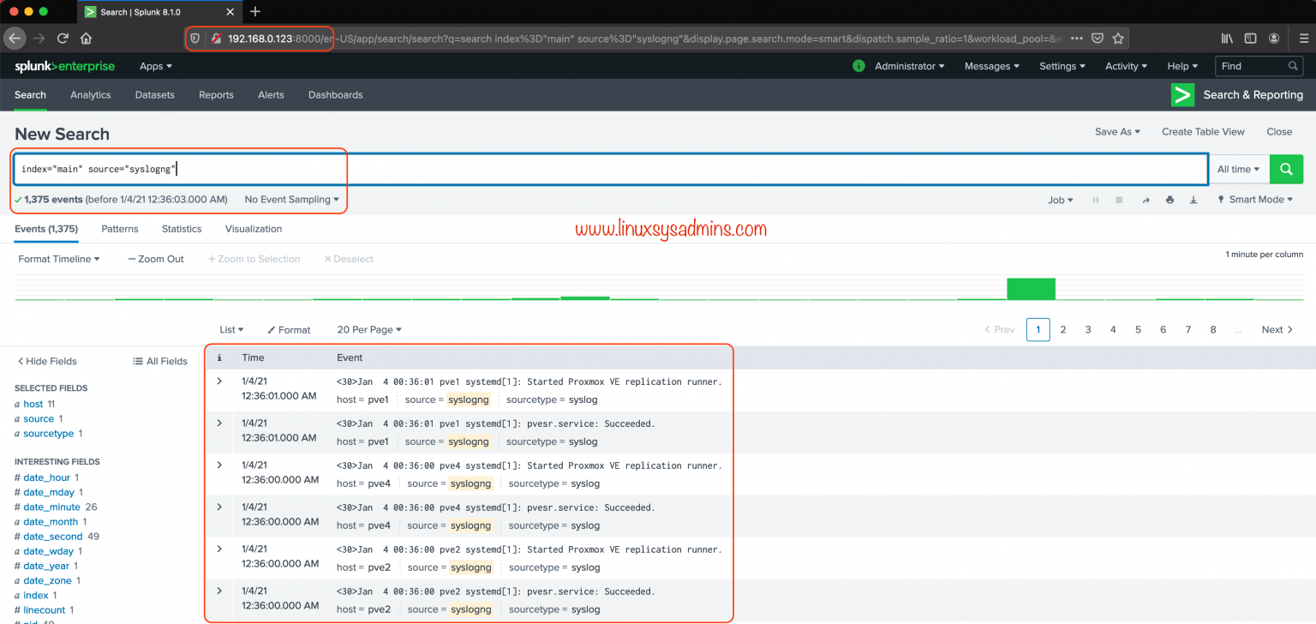Open the All time range picker
1316x624 pixels.
coord(1237,169)
